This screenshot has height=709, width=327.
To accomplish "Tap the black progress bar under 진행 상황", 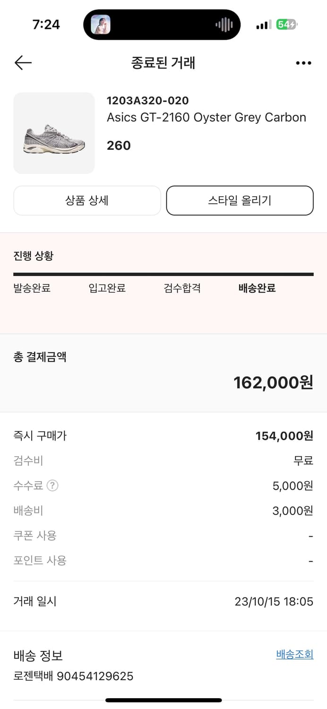I will click(163, 274).
